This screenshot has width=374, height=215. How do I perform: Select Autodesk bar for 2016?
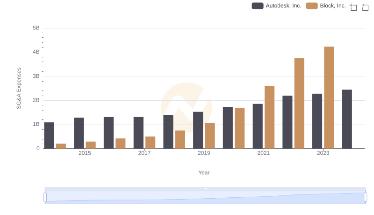point(108,133)
